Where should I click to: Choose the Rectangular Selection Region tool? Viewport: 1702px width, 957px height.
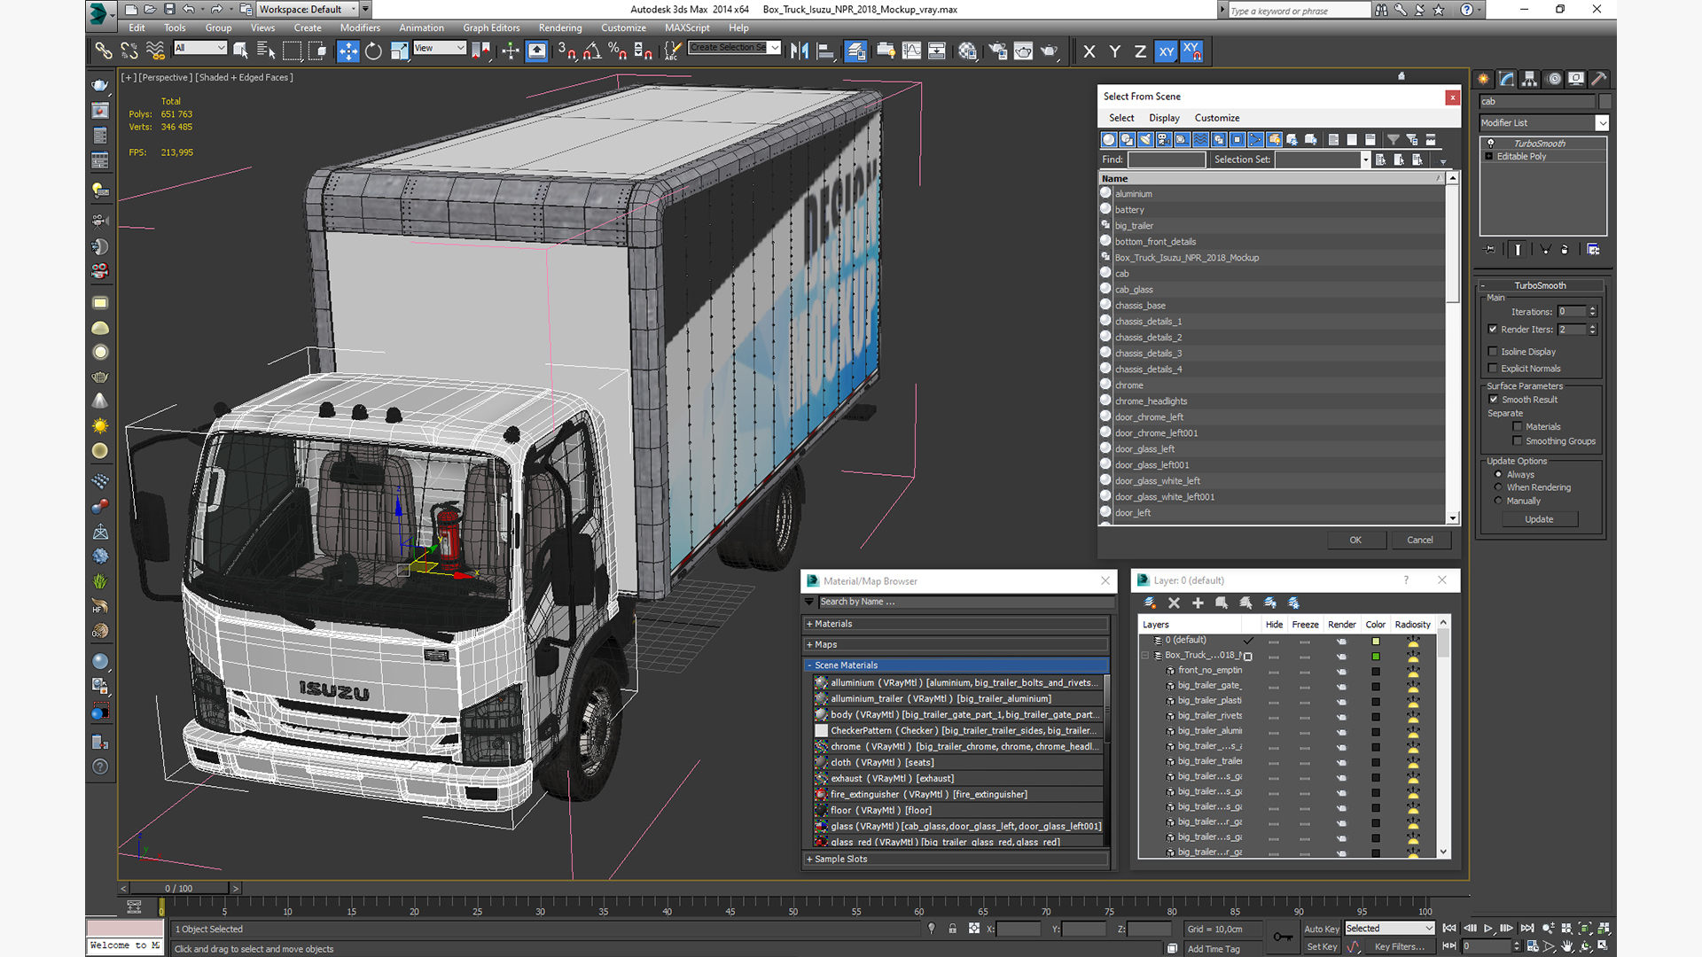pos(292,51)
